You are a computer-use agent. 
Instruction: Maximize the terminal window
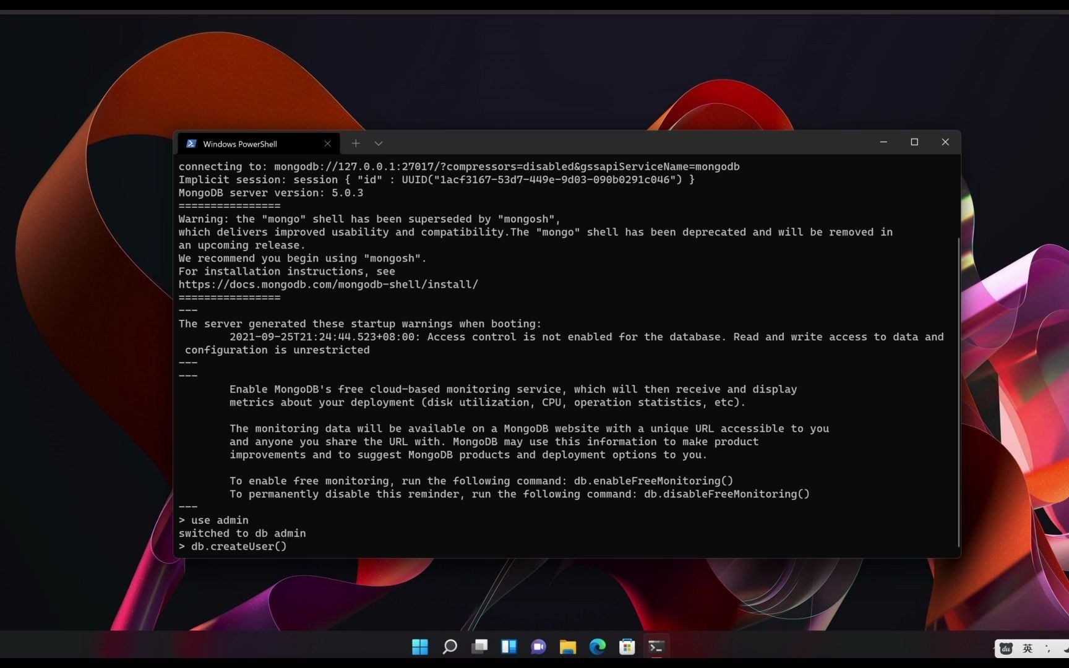[914, 142]
